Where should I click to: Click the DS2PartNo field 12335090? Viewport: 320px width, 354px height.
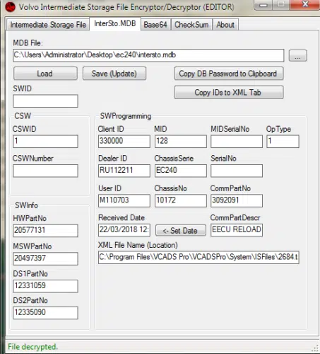[x=45, y=313]
